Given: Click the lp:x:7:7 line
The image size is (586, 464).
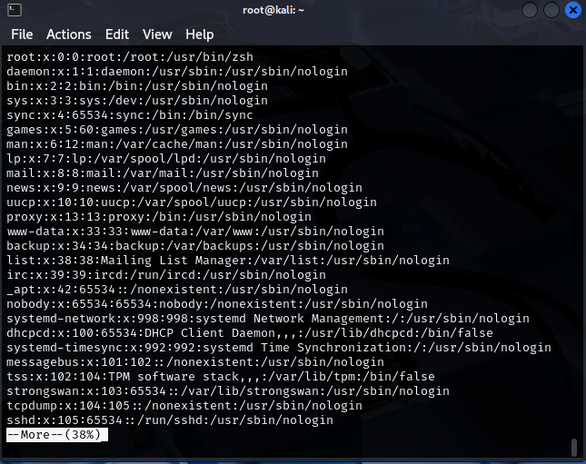Looking at the screenshot, I should 166,159.
